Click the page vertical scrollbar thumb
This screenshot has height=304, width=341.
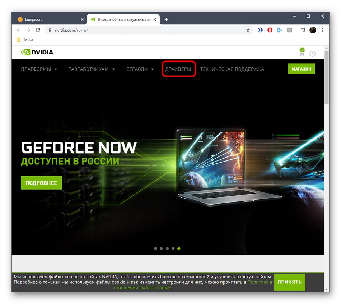[x=326, y=77]
